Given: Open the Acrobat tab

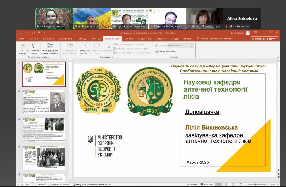Looking at the screenshot, I should tap(187, 39).
